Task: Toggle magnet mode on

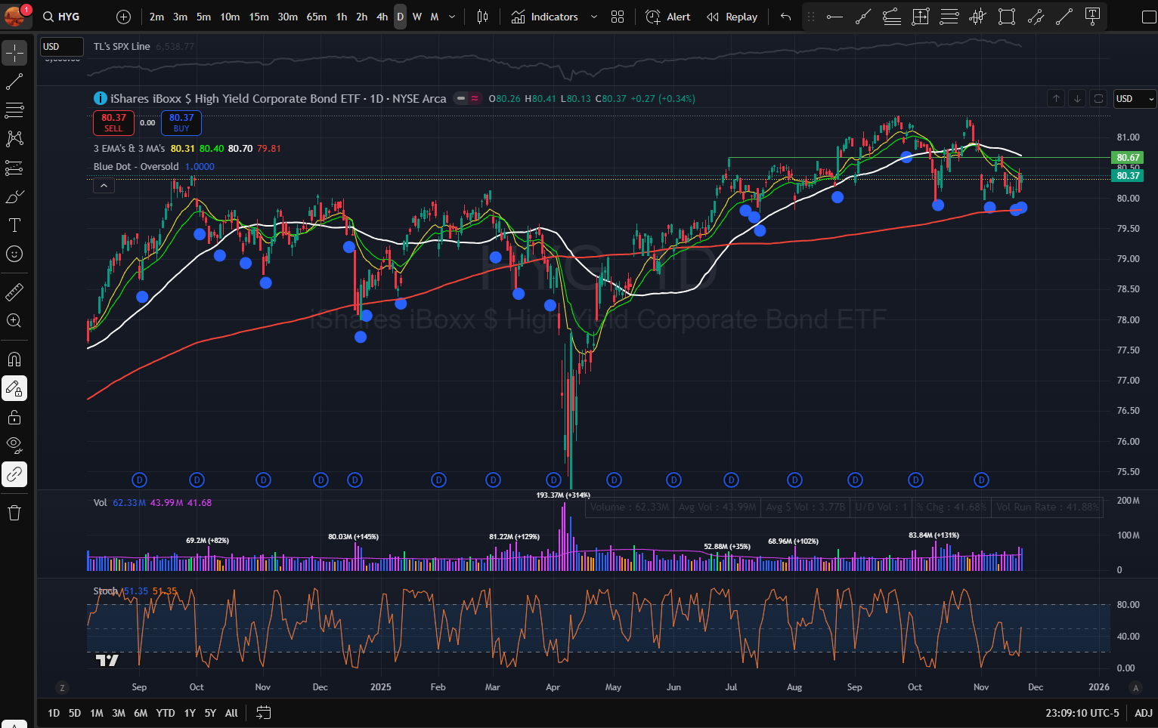Action: (x=14, y=359)
